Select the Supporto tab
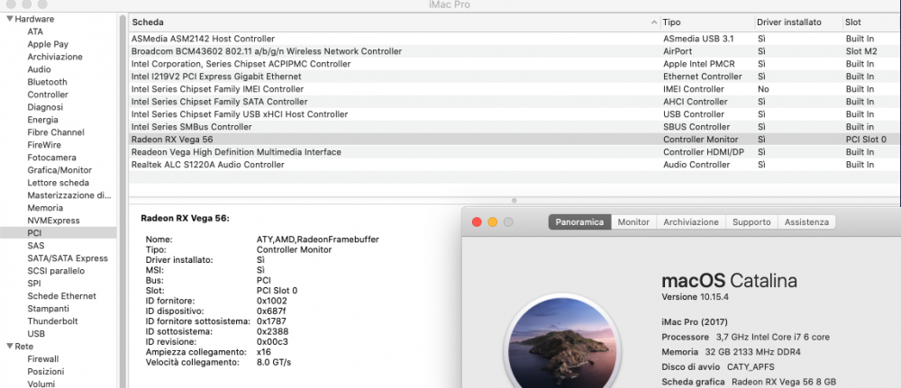 (x=751, y=222)
